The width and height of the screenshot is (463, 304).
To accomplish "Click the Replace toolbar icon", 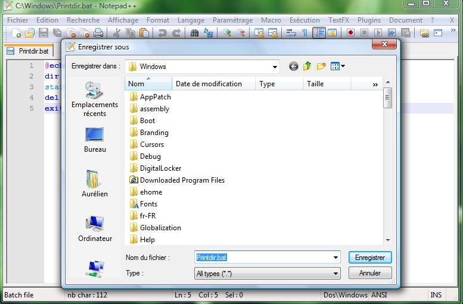I will tap(209, 33).
